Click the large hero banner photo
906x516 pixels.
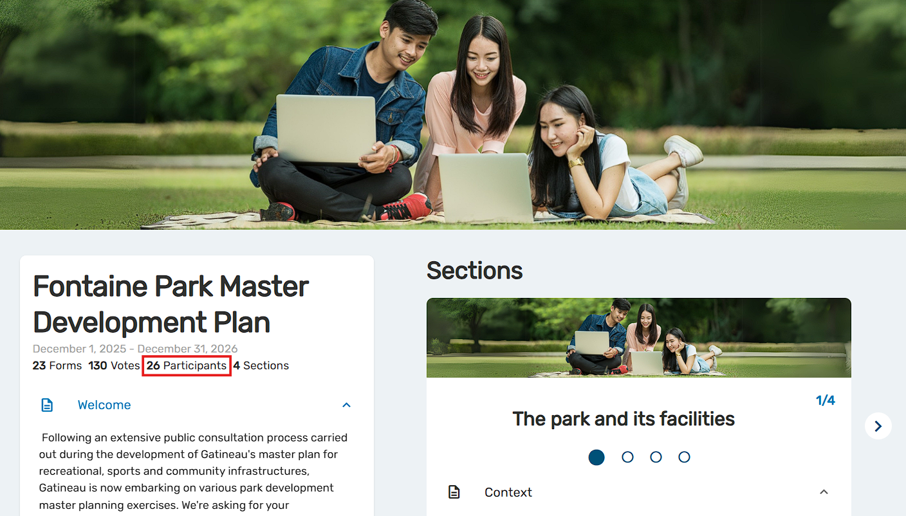click(x=453, y=115)
